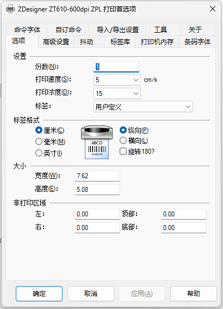Open the 打印速度 dropdown

click(x=117, y=80)
